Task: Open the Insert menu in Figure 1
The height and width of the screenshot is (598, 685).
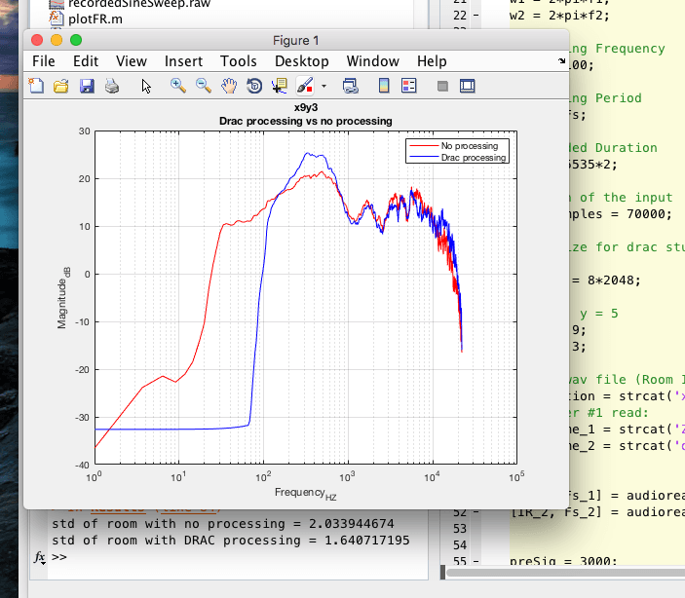Action: pos(183,61)
